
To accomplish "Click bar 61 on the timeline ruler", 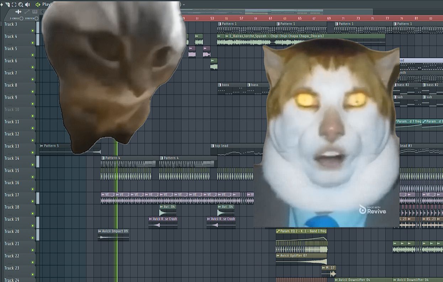I will (x=270, y=18).
